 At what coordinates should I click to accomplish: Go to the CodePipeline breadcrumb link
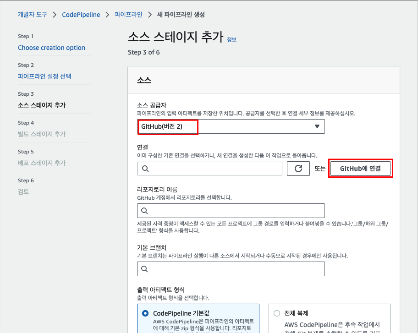(81, 15)
